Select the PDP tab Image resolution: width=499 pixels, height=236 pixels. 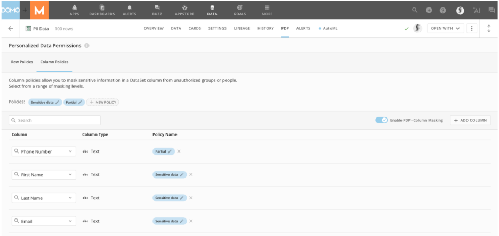(x=285, y=28)
